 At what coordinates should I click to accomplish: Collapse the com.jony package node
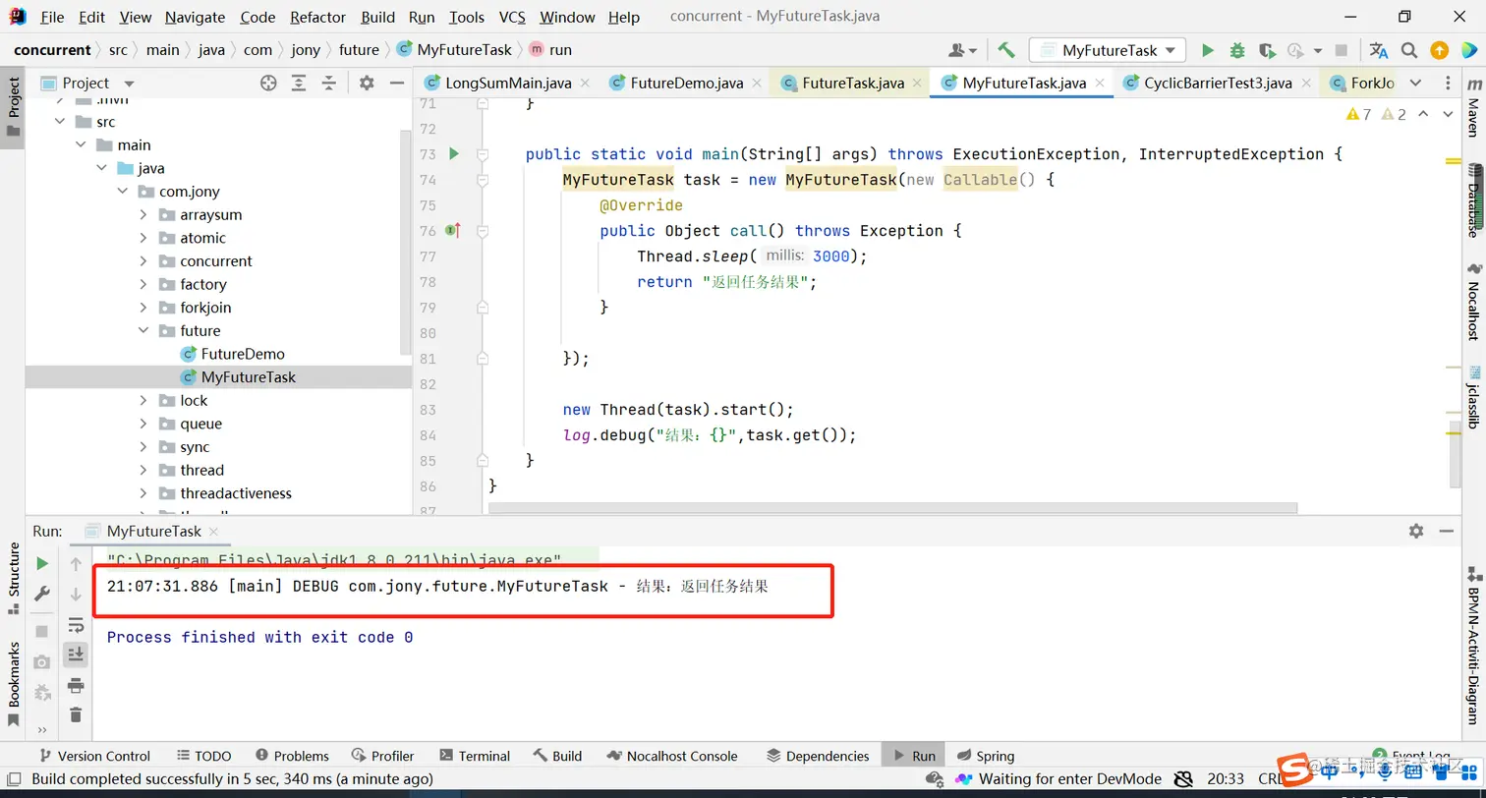123,192
